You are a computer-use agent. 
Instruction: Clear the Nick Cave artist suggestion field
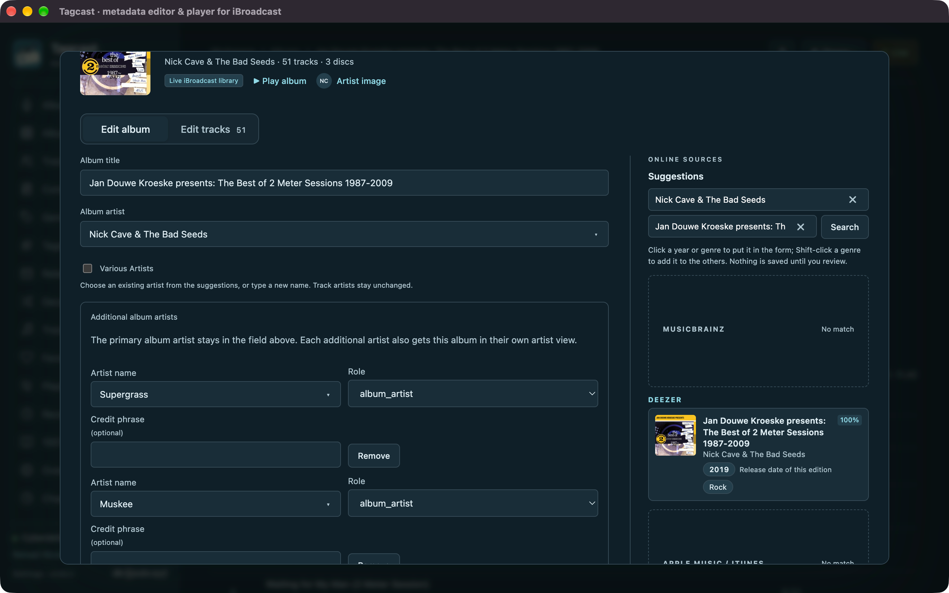(852, 200)
